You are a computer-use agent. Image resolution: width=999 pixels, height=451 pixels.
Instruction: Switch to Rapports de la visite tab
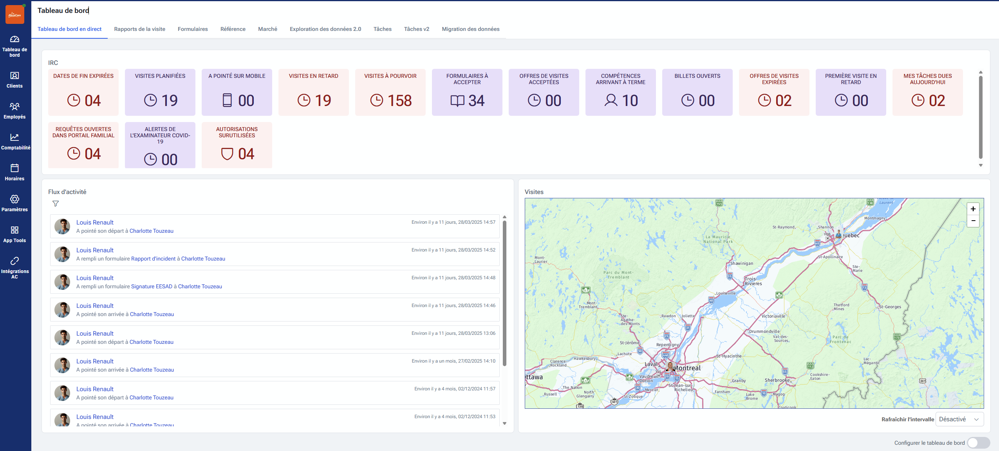139,29
